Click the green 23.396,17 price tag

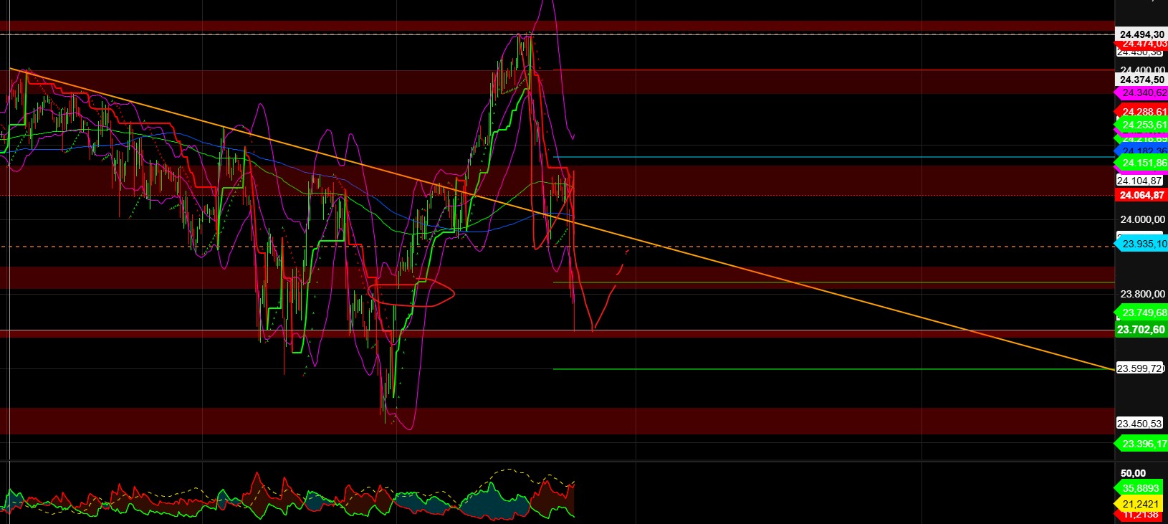pyautogui.click(x=1144, y=444)
